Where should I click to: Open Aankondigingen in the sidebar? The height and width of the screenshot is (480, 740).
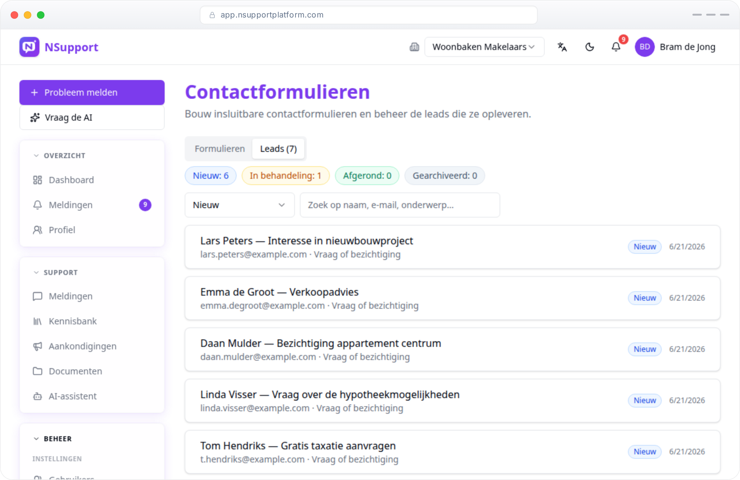point(92,346)
